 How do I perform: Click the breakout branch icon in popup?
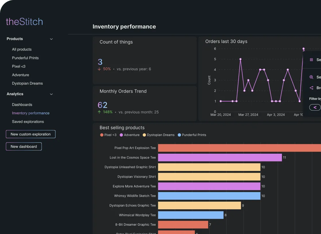point(312,88)
